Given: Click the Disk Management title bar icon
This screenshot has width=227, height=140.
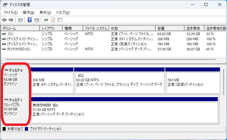Looking at the screenshot, I should 5,5.
